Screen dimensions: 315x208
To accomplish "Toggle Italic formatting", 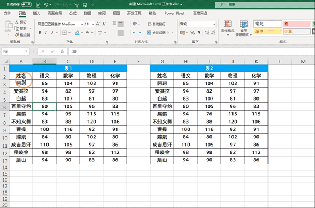I will (x=46, y=33).
